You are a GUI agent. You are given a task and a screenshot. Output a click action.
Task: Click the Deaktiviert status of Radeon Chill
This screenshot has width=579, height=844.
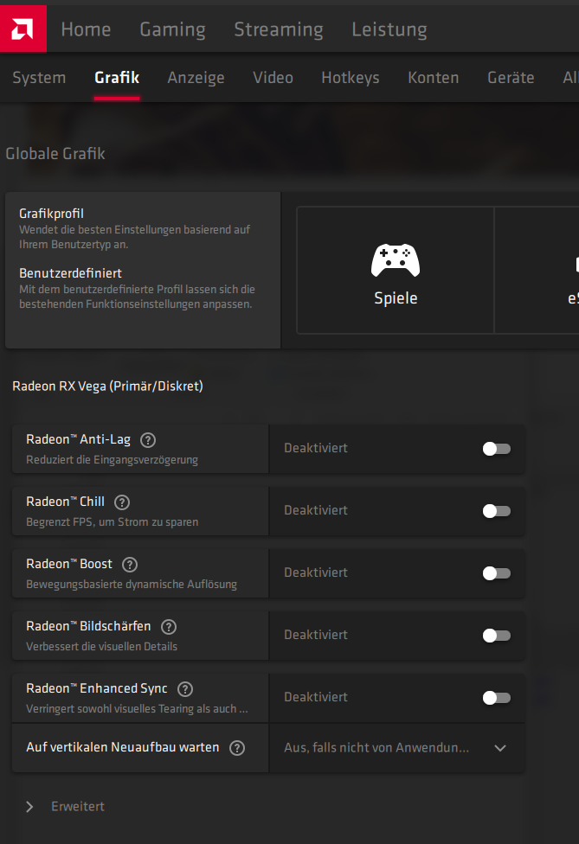tap(316, 510)
